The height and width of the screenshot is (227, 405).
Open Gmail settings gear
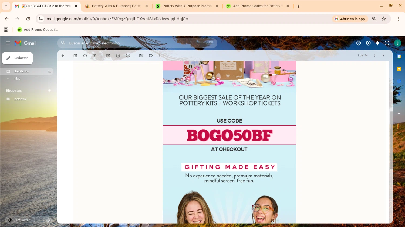368,43
